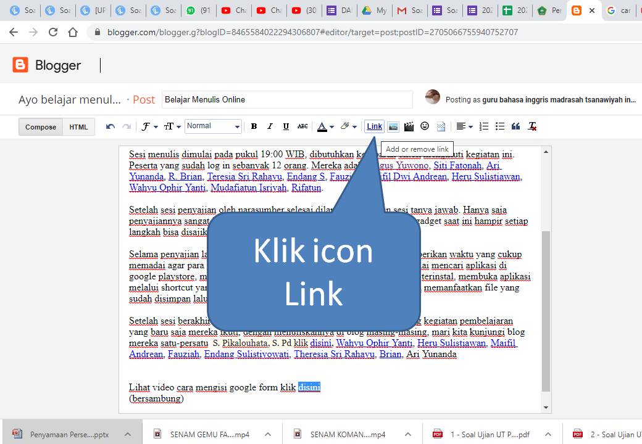
Task: Click the Undo arrow icon
Action: point(110,126)
